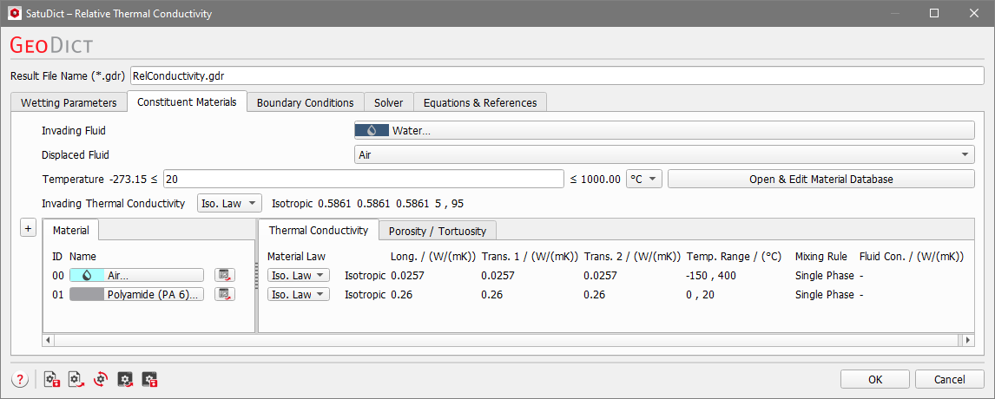Click the Water... invading fluid button
The height and width of the screenshot is (399, 995).
[663, 130]
